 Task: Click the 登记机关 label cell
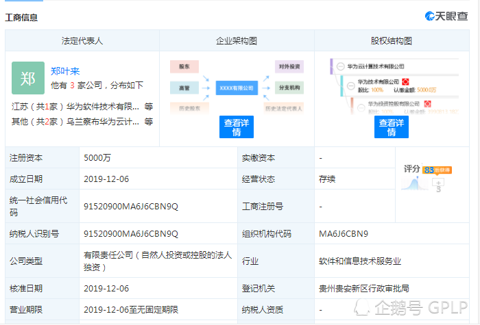[276, 288]
